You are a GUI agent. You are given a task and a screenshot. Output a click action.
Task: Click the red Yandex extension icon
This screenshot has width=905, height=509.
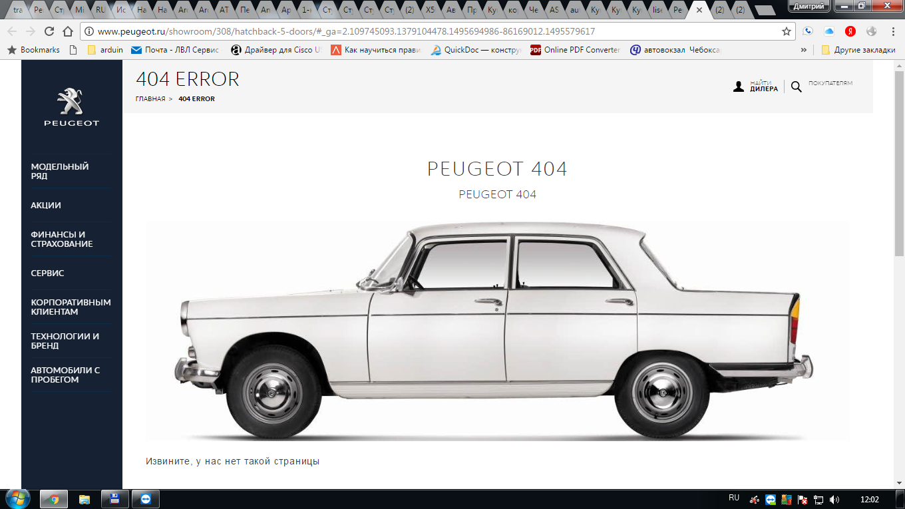click(850, 31)
